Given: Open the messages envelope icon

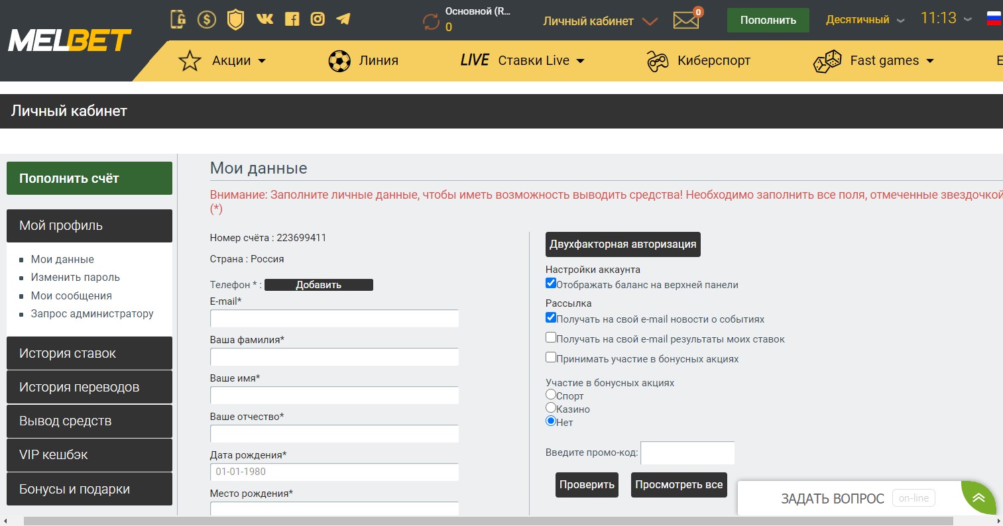Looking at the screenshot, I should click(687, 20).
